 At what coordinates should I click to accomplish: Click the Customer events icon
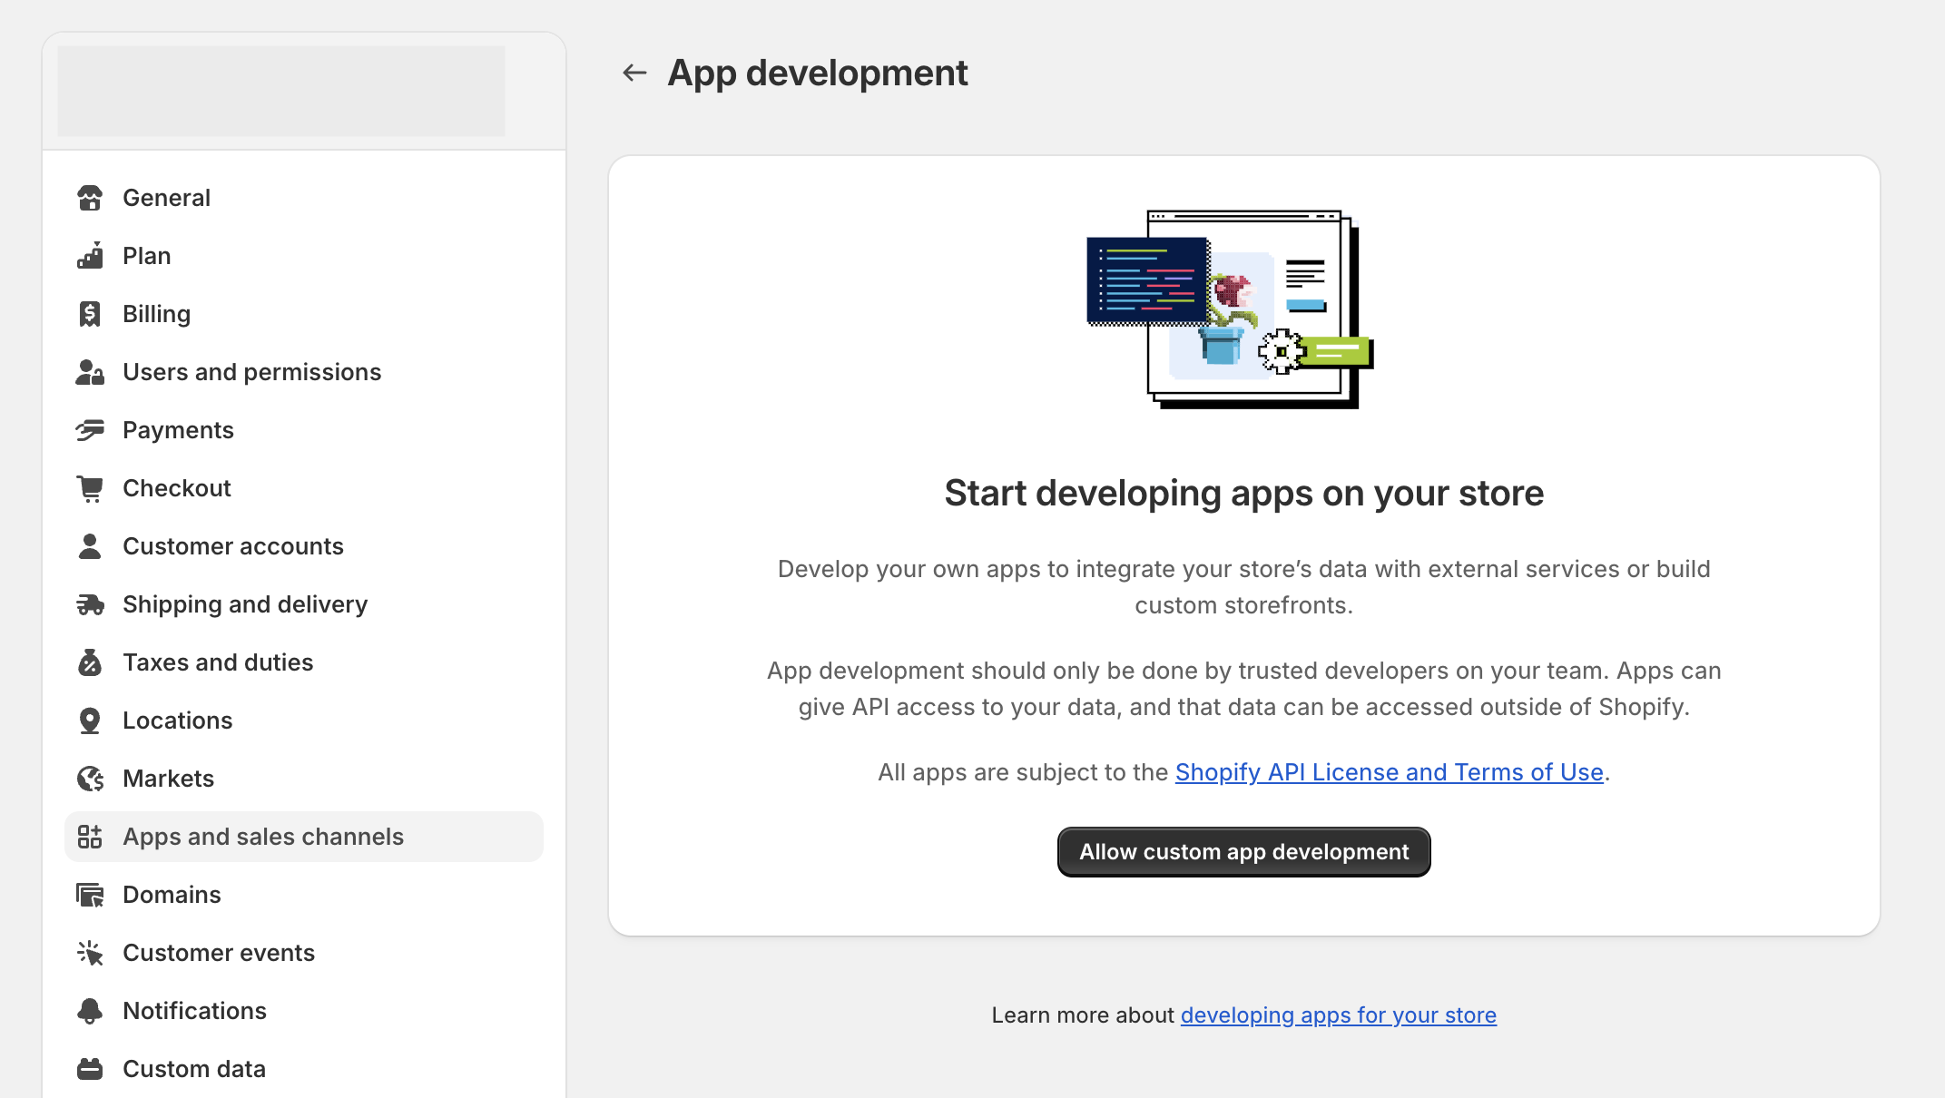pyautogui.click(x=90, y=953)
